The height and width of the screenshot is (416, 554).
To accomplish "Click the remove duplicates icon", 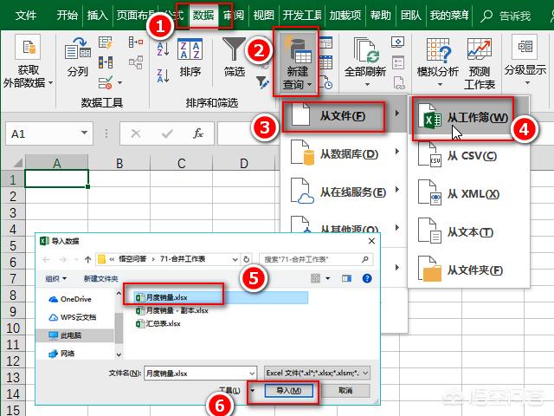I will click(x=106, y=62).
